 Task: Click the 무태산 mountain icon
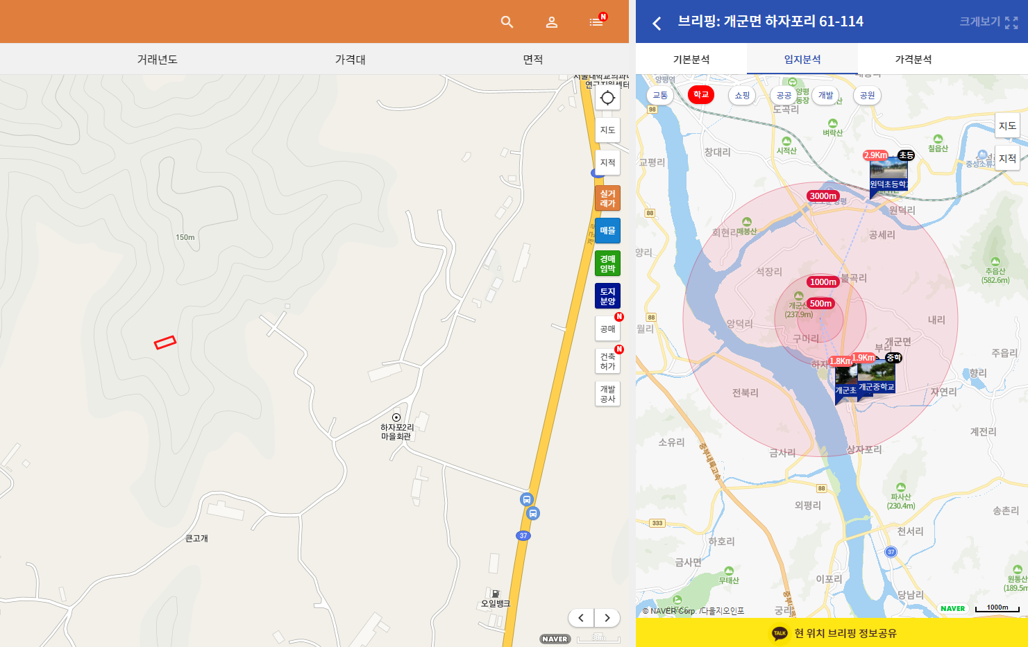pyautogui.click(x=729, y=571)
